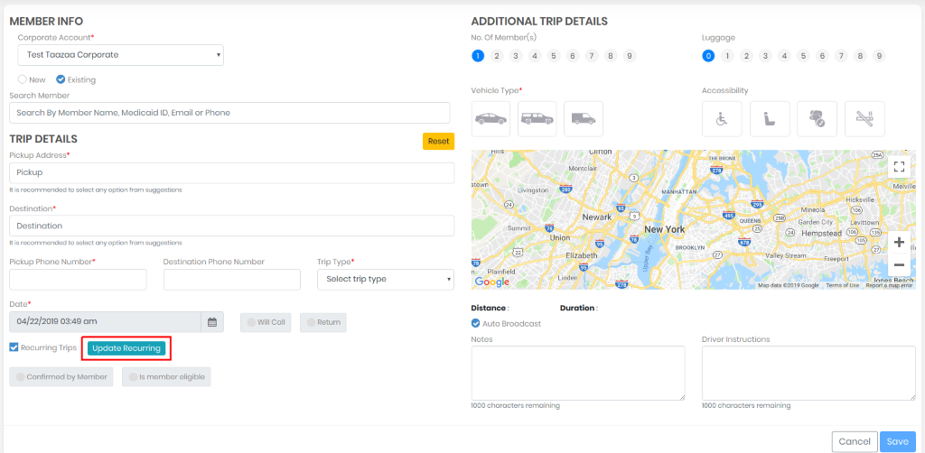Image resolution: width=925 pixels, height=453 pixels.
Task: Set luggage count to 7
Action: click(841, 56)
